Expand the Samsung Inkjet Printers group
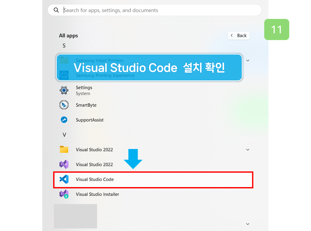 (248, 60)
